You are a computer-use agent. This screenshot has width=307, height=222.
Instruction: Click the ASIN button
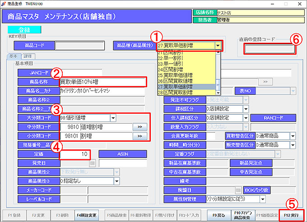pos(123,154)
